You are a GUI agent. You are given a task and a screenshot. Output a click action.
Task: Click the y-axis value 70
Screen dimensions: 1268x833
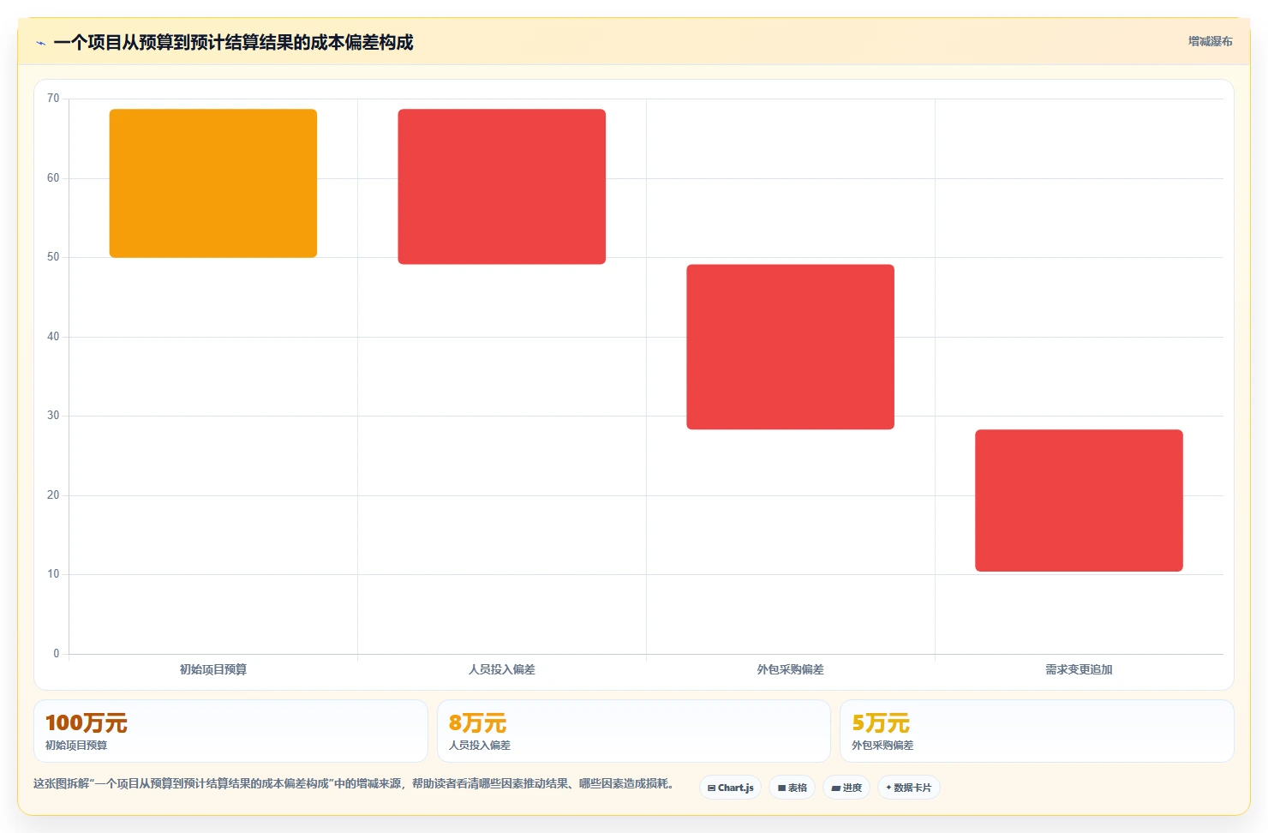[53, 99]
